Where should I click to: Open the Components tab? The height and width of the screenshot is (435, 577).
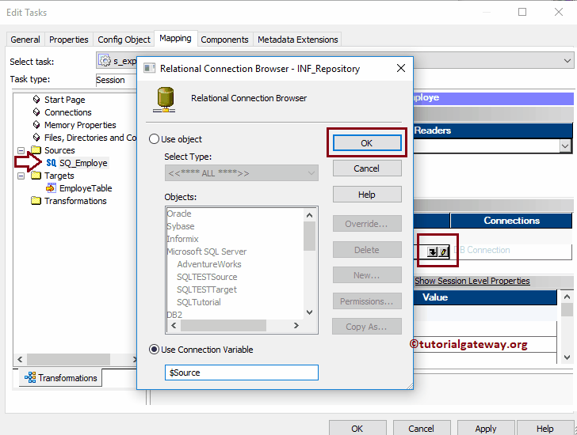tap(224, 40)
